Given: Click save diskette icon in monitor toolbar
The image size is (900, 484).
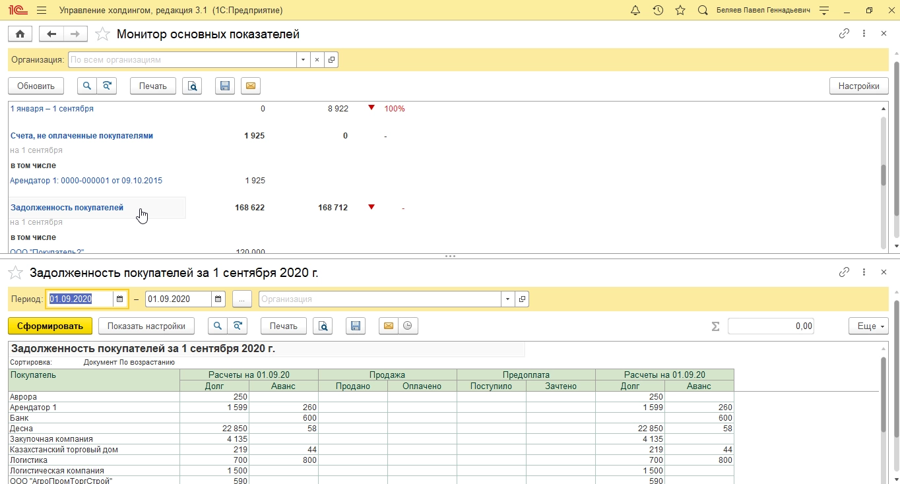Looking at the screenshot, I should [225, 86].
